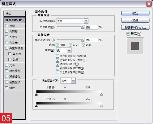Click 新建样式(W)... button
Image resolution: width=153 pixels, height=124 pixels.
click(135, 28)
